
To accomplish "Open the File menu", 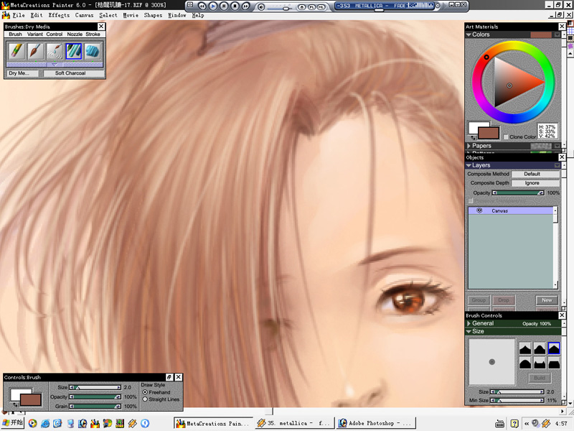I will pos(19,15).
